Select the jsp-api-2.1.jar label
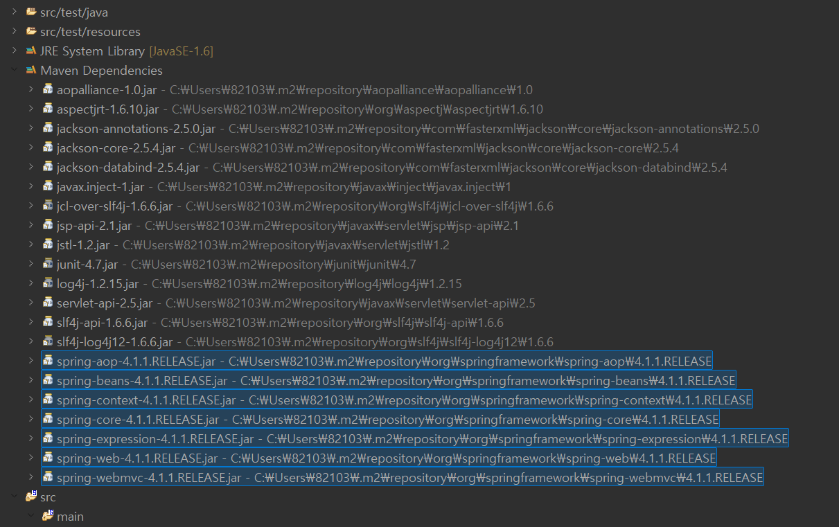The image size is (839, 527). tap(94, 226)
